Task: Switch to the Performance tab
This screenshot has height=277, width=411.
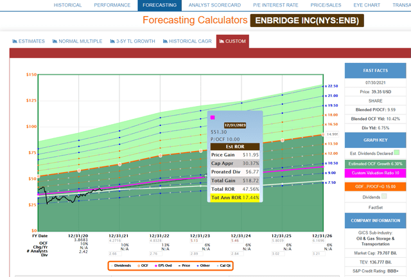Action: tap(112, 5)
